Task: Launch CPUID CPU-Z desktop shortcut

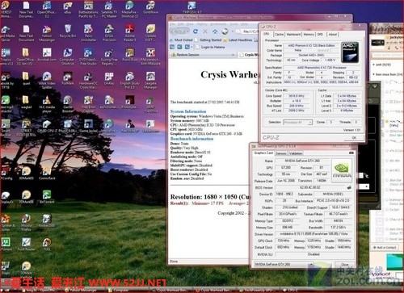Action: point(47,126)
